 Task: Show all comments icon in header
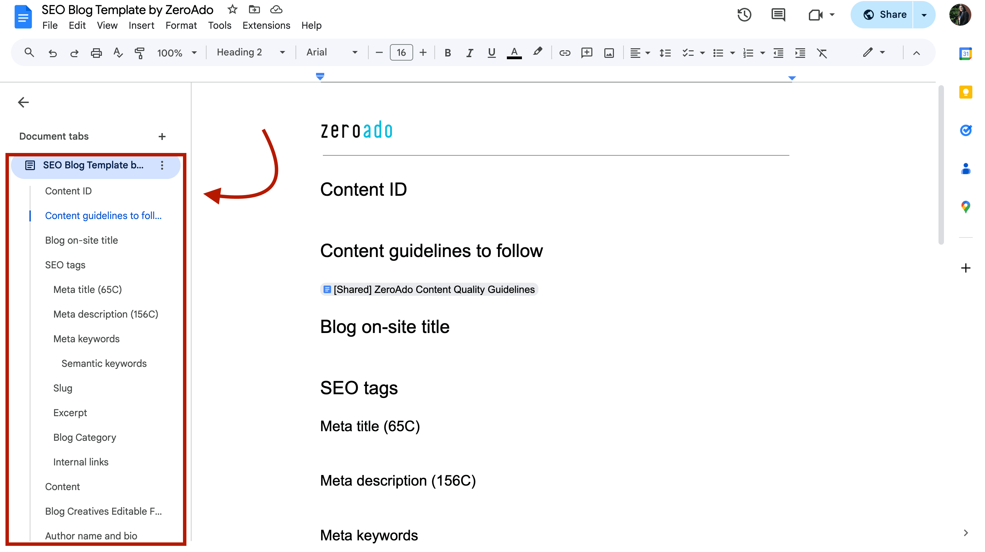click(778, 15)
